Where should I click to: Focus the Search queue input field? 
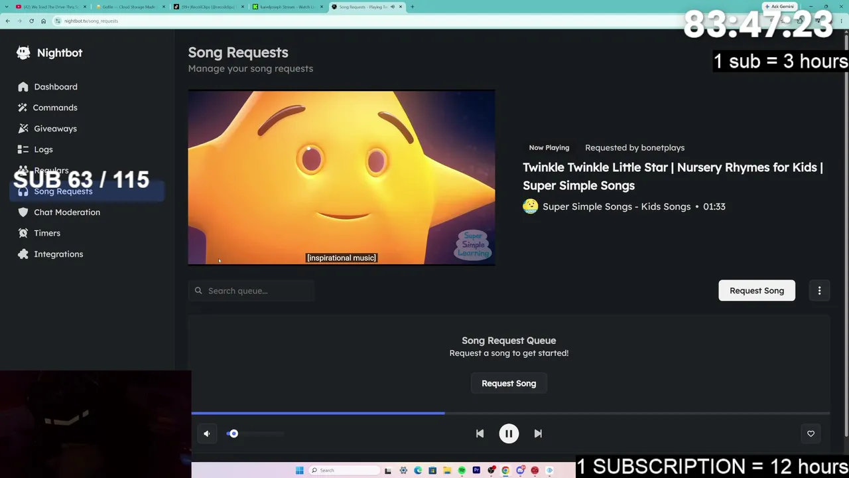click(x=251, y=291)
